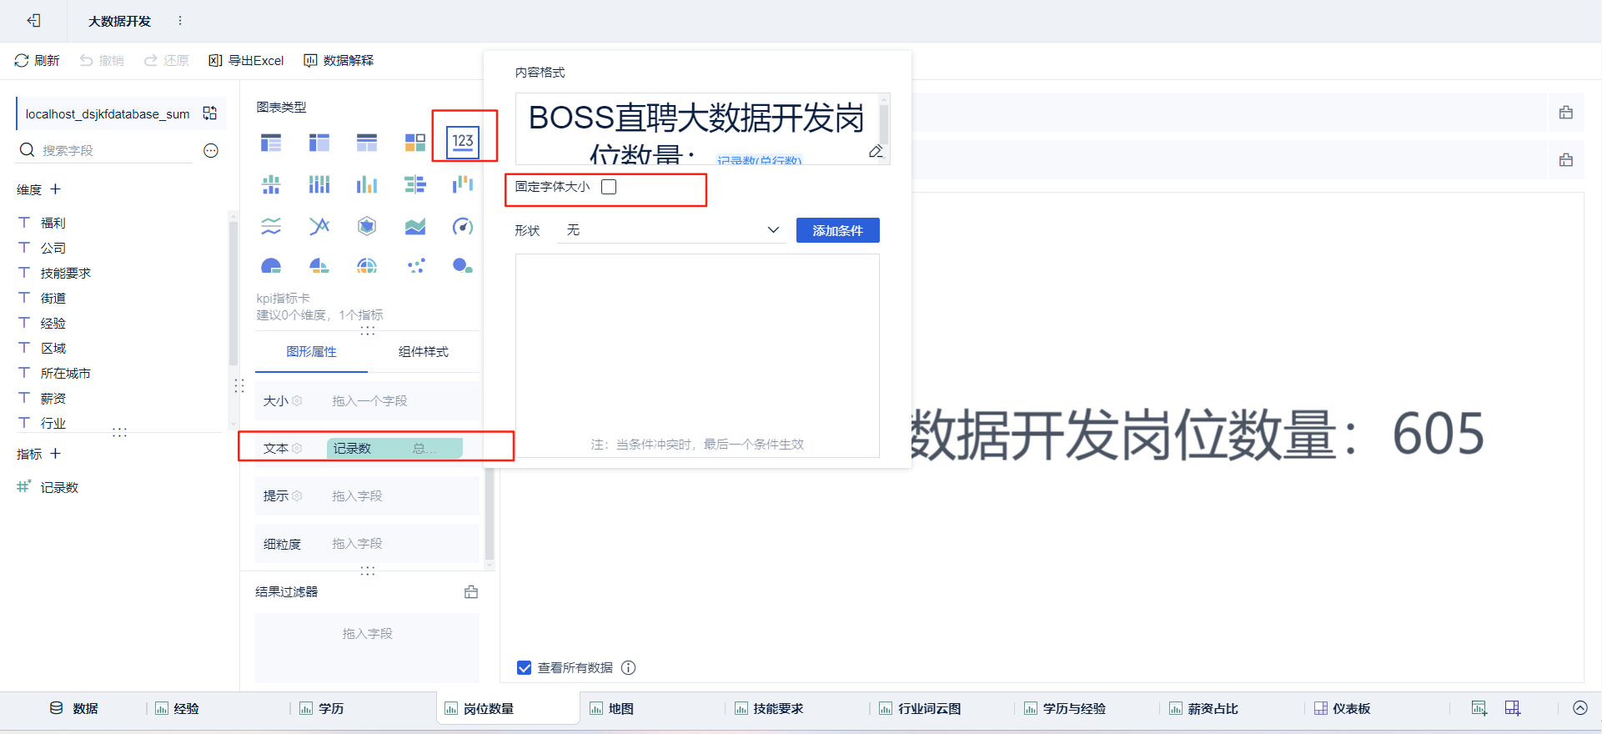Select the multi-layer pie chart type

click(x=367, y=266)
